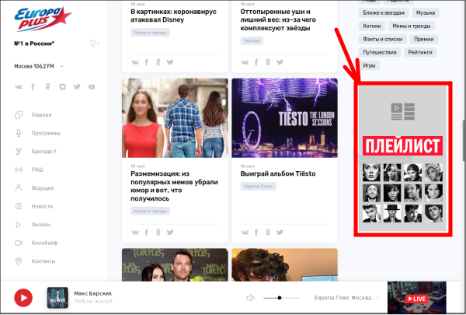Viewport: 466px width, 315px height.
Task: Select the Музыка tag
Action: click(x=426, y=12)
